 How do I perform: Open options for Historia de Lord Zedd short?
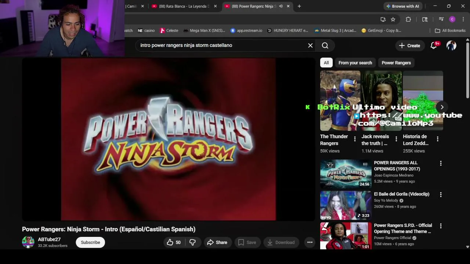[x=438, y=139]
